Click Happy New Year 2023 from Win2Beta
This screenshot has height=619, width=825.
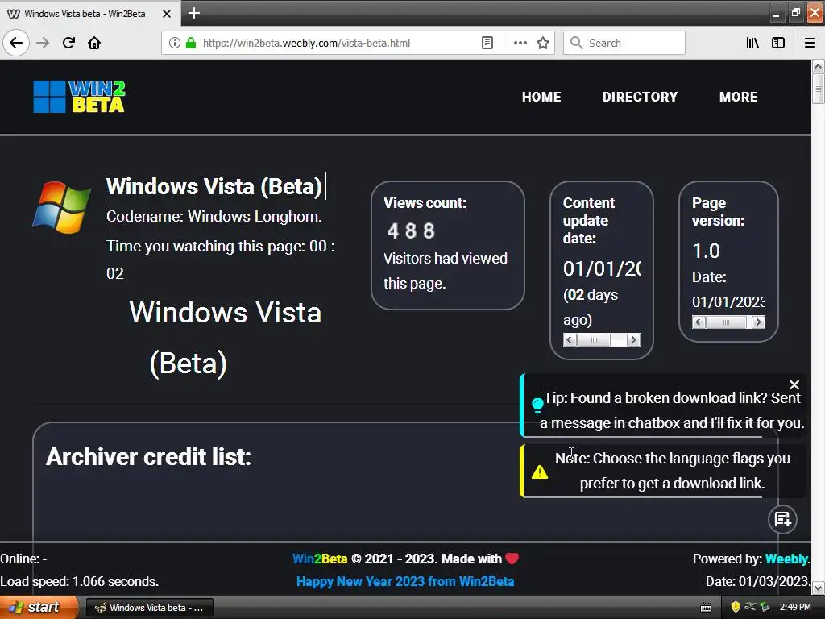pyautogui.click(x=405, y=582)
